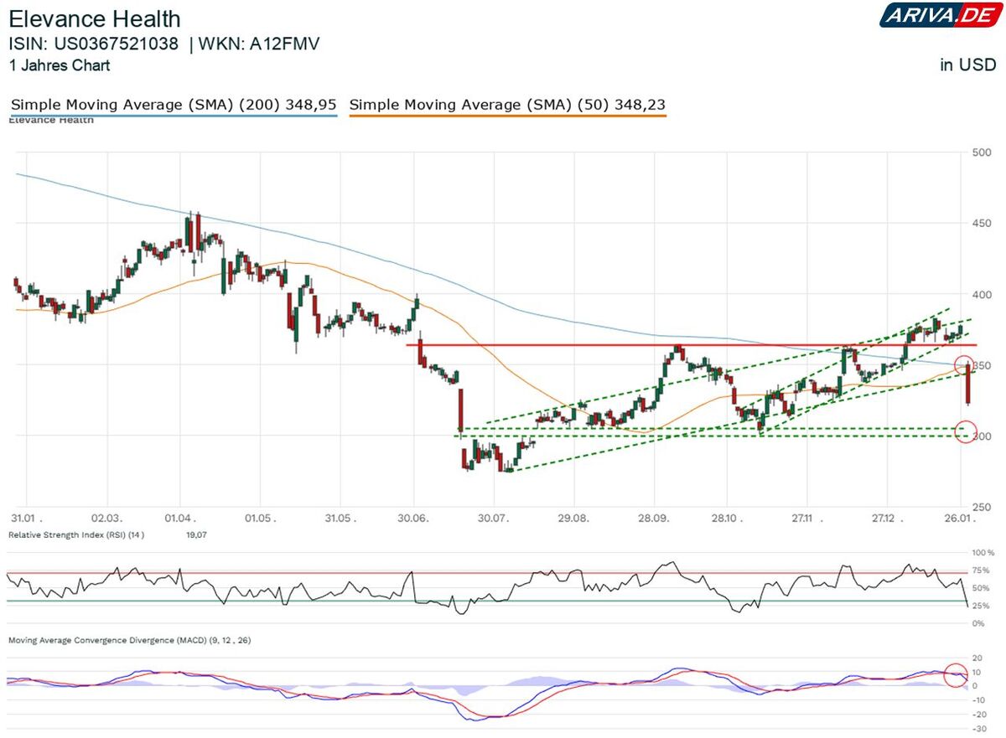Screen dimensions: 1006x738
Task: Click the 400 price axis label
Action: [981, 294]
